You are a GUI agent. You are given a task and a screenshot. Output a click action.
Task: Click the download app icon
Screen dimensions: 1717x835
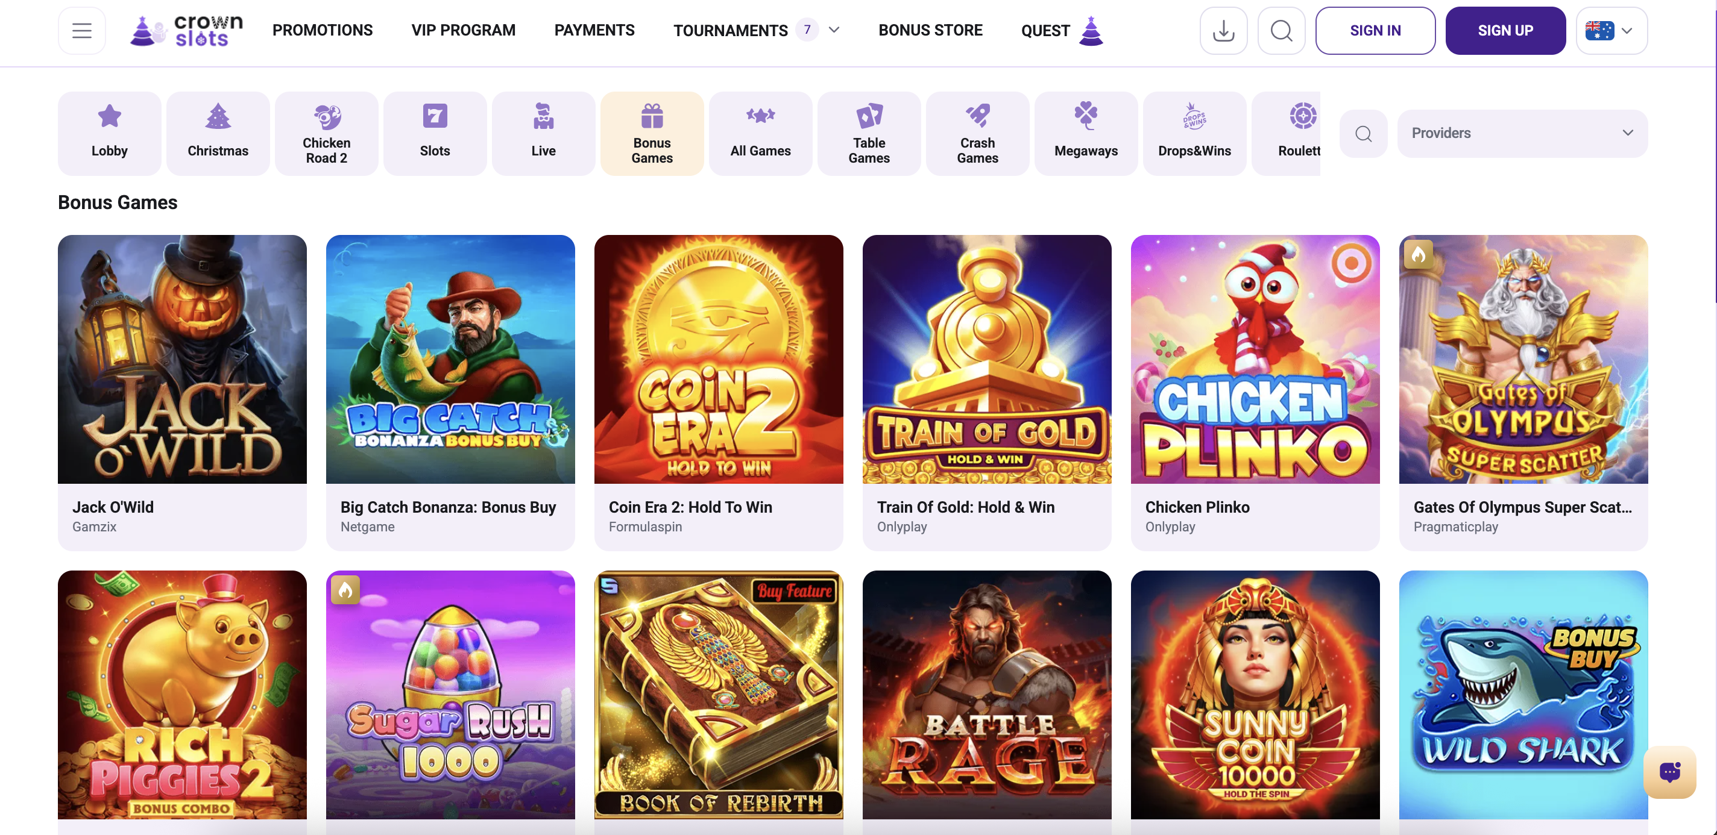(x=1223, y=31)
